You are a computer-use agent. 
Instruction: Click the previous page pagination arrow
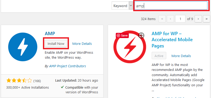170,19
